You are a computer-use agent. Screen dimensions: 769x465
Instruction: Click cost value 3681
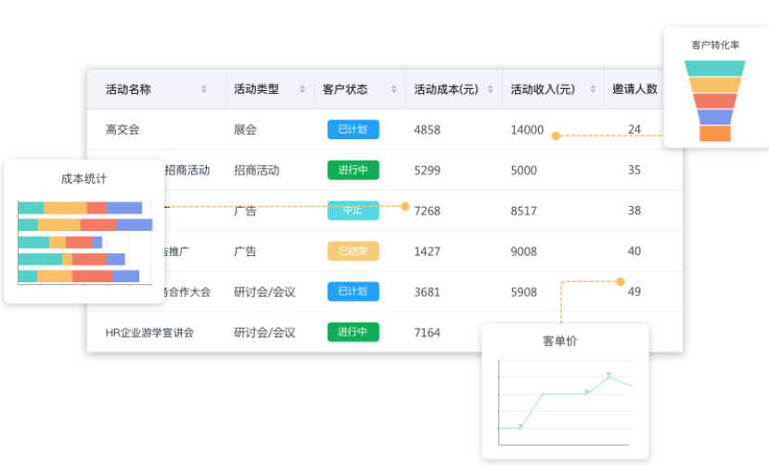coord(427,292)
